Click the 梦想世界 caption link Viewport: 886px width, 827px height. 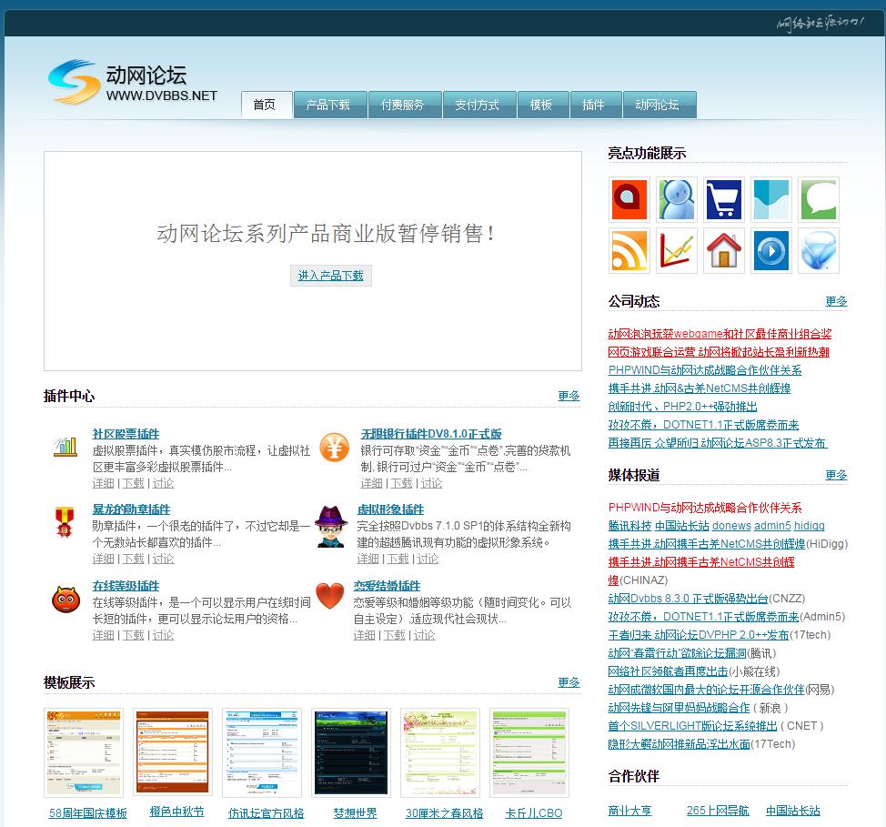point(355,812)
